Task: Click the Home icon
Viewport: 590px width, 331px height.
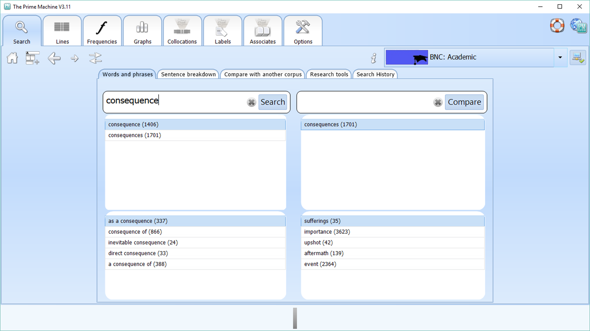Action: coord(13,58)
